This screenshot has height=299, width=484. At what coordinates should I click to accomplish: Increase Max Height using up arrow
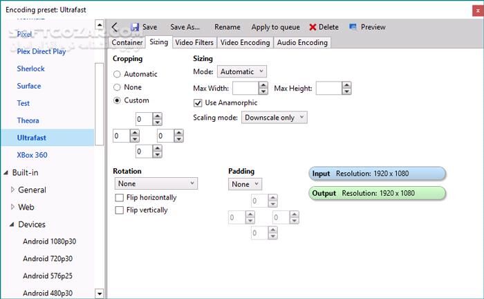click(346, 85)
